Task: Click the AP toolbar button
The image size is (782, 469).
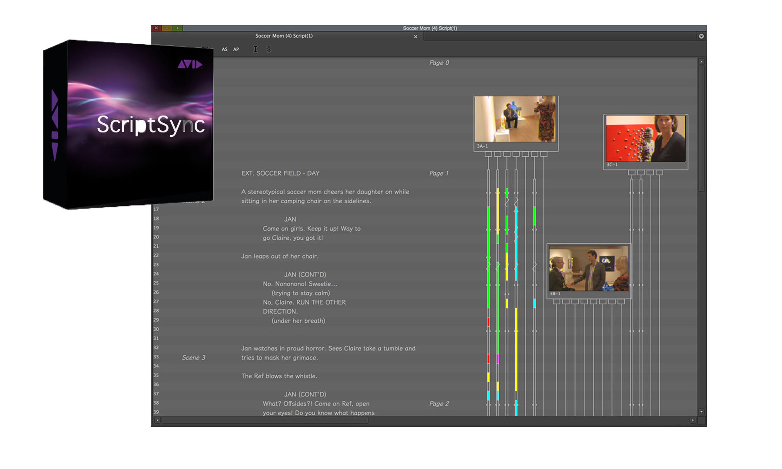Action: pyautogui.click(x=236, y=50)
